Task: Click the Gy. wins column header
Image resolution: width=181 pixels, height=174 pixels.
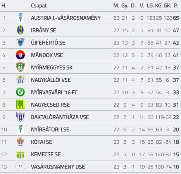Action: coord(125,6)
